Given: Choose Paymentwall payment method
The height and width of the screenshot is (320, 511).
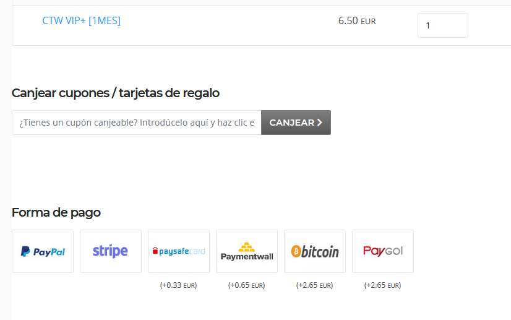Looking at the screenshot, I should (x=247, y=251).
